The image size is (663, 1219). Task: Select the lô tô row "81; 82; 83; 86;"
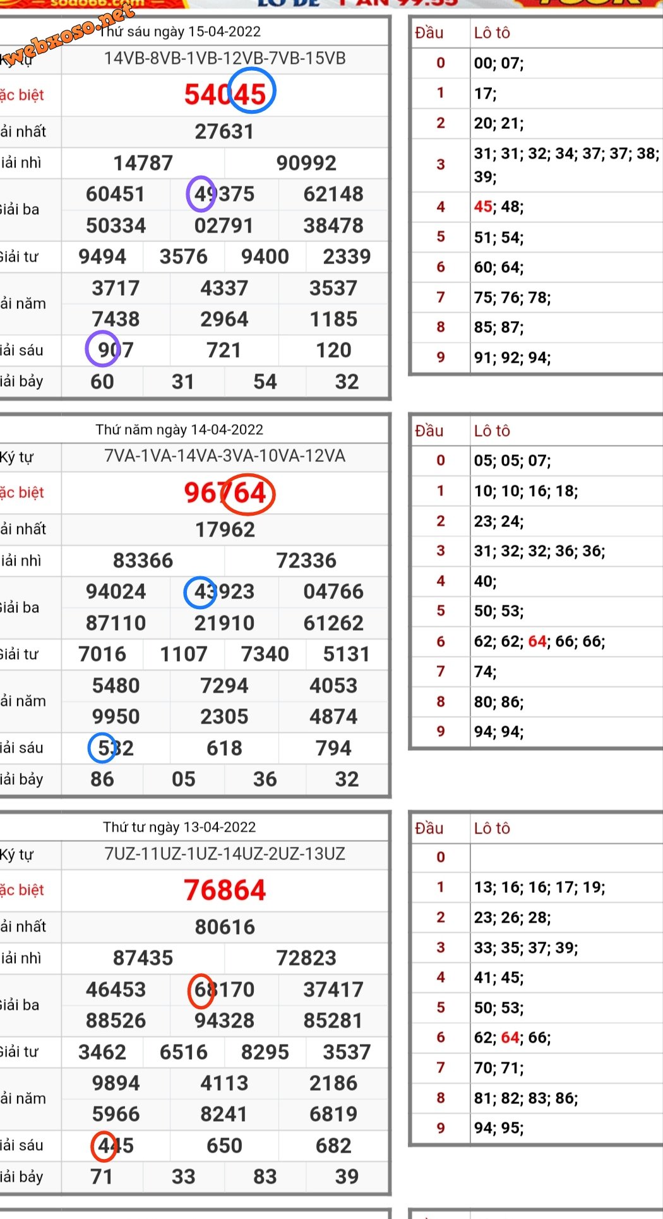526,1098
